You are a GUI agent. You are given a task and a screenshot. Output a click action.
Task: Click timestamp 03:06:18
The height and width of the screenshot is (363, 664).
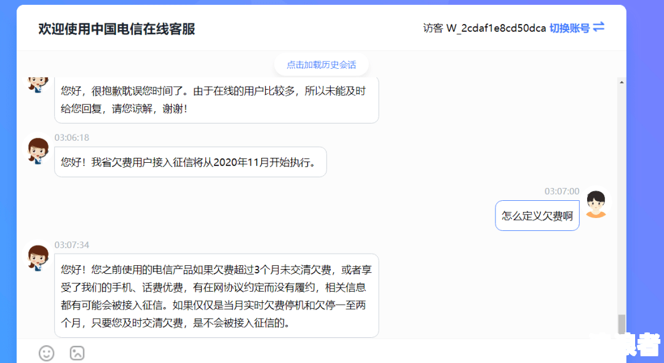(72, 138)
